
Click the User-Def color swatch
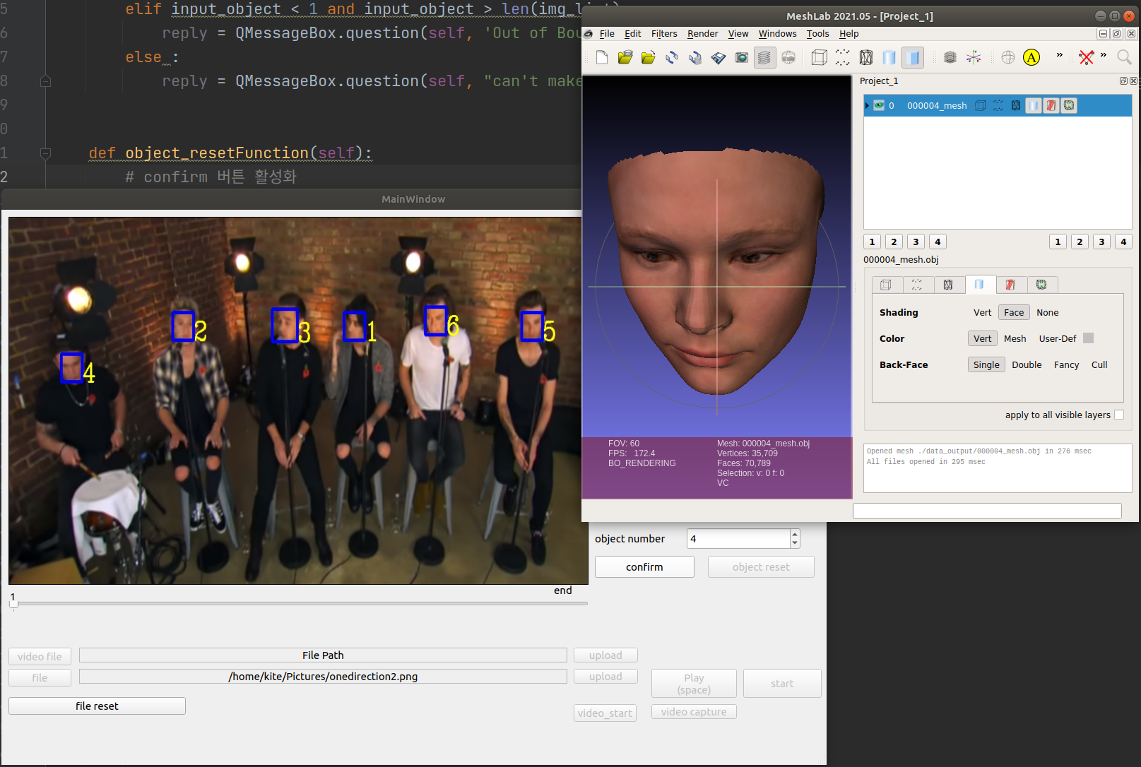[x=1089, y=338]
